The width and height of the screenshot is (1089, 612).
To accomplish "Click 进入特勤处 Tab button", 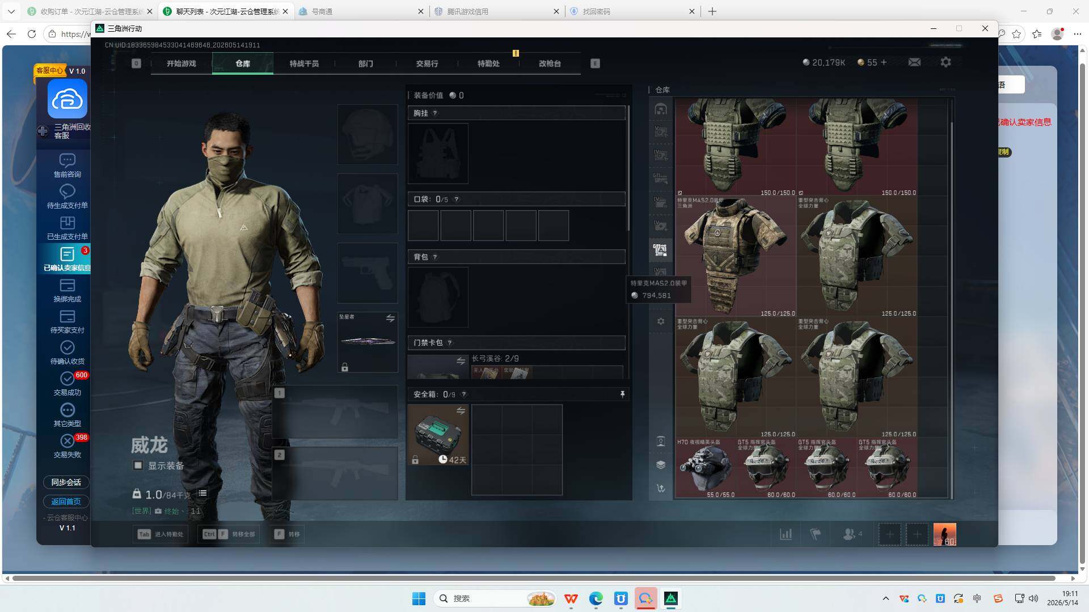I will [161, 534].
